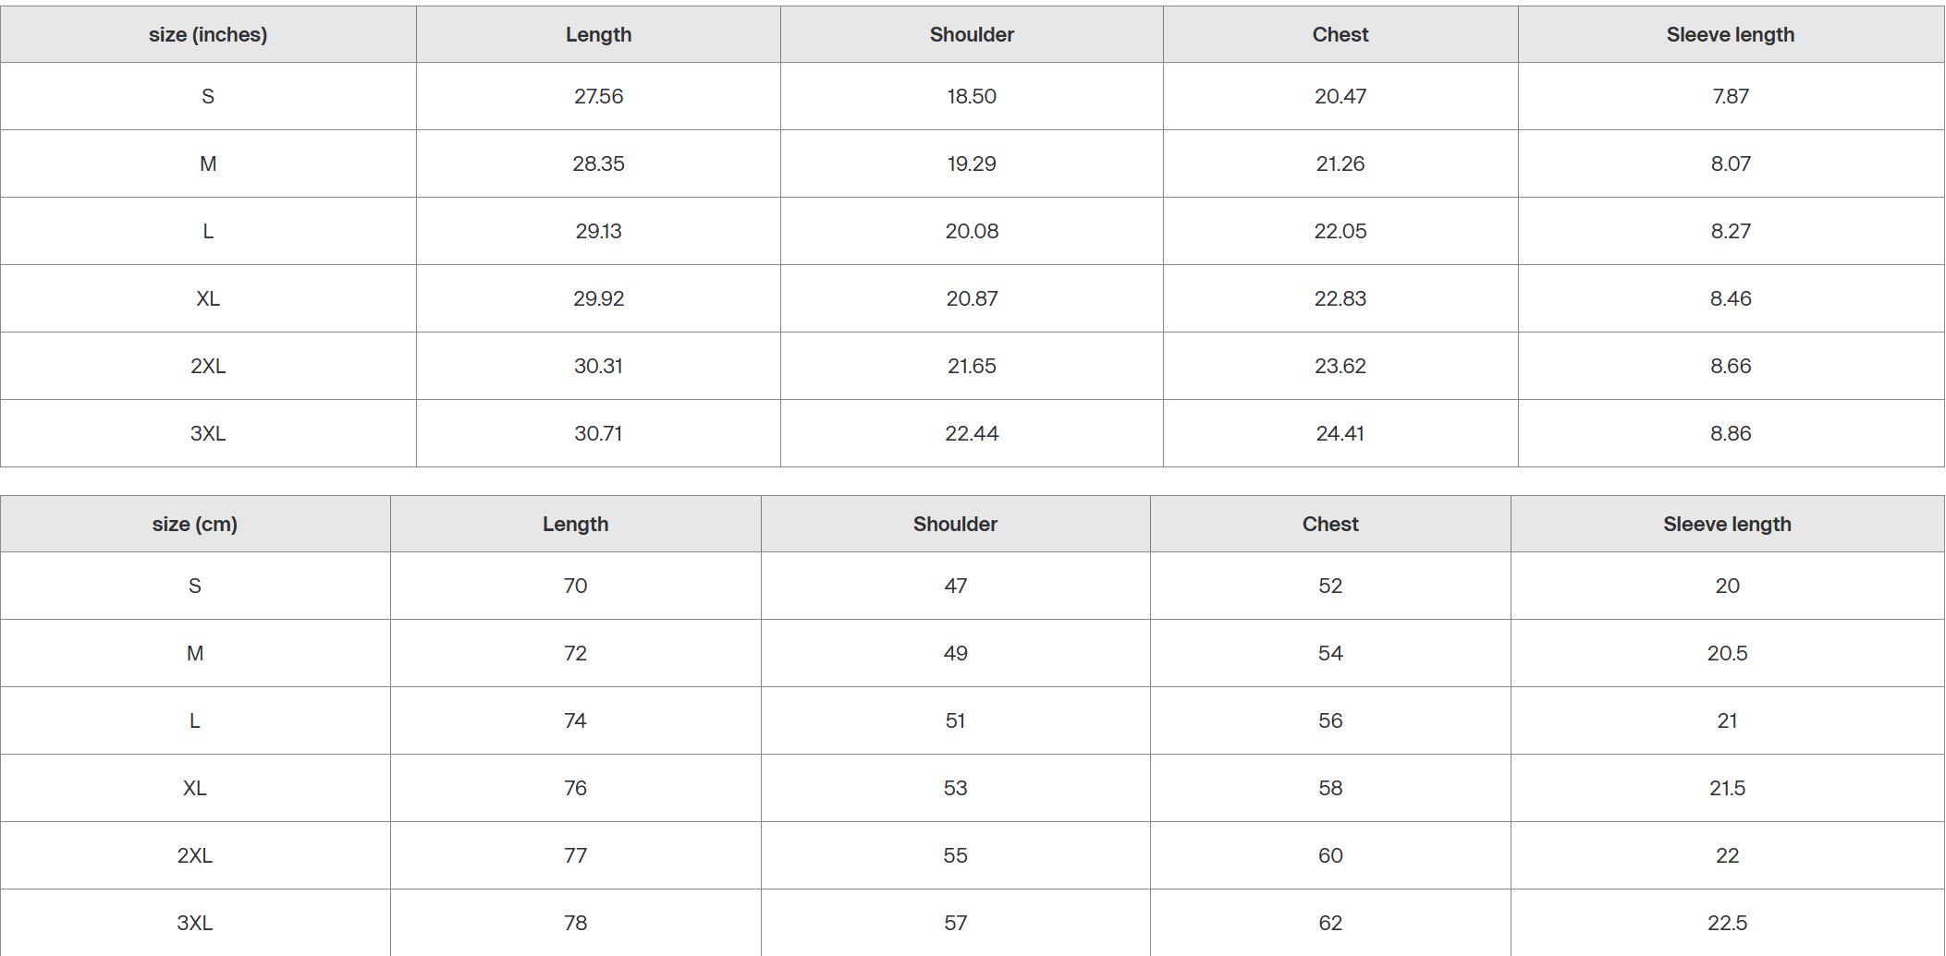Select the Sleeve length header in the inches table
1946x956 pixels.
point(1730,35)
